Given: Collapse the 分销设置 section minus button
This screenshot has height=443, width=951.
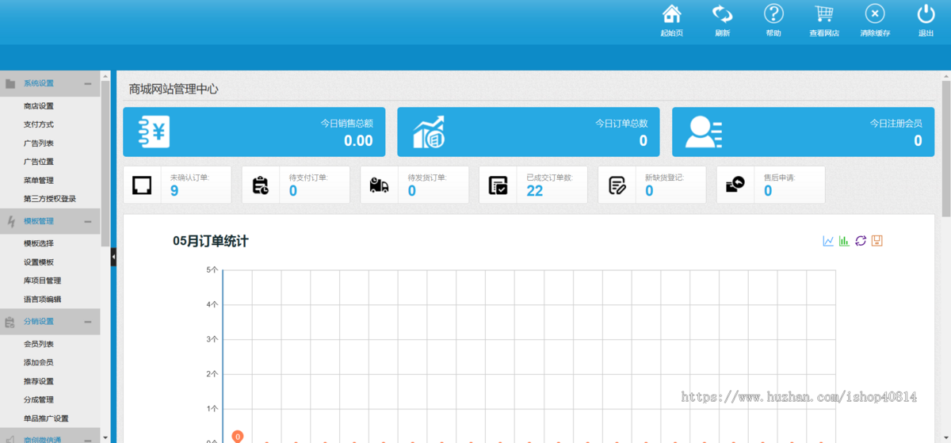Looking at the screenshot, I should (88, 322).
